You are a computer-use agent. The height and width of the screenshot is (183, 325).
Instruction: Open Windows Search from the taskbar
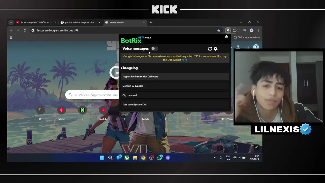click(110, 158)
